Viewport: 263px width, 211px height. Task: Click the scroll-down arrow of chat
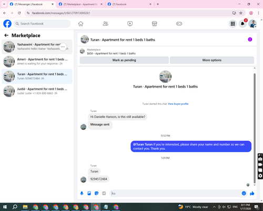tap(255, 185)
